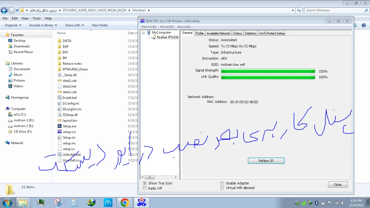Expand the Share with dropdown
Image resolution: width=370 pixels, height=208 pixels.
click(x=74, y=25)
